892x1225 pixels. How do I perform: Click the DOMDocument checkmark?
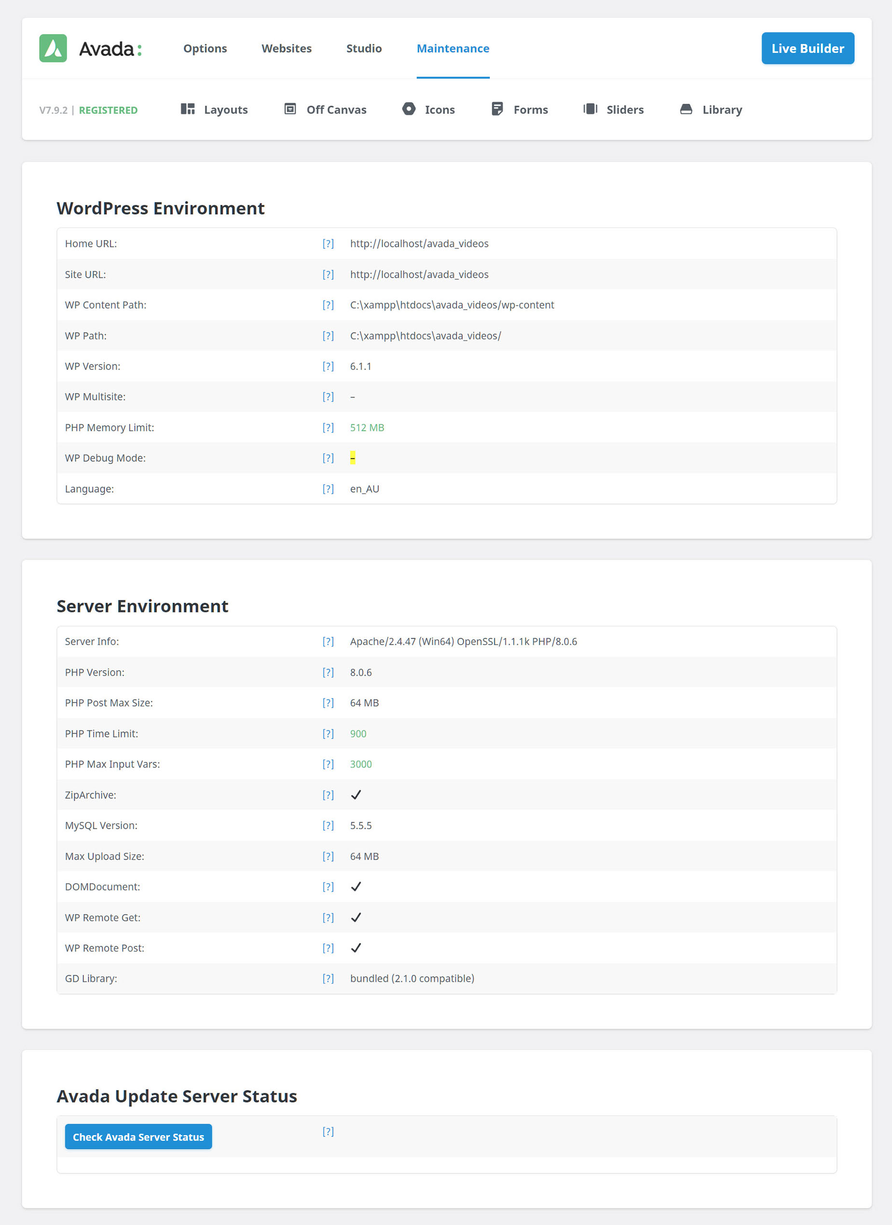click(355, 887)
